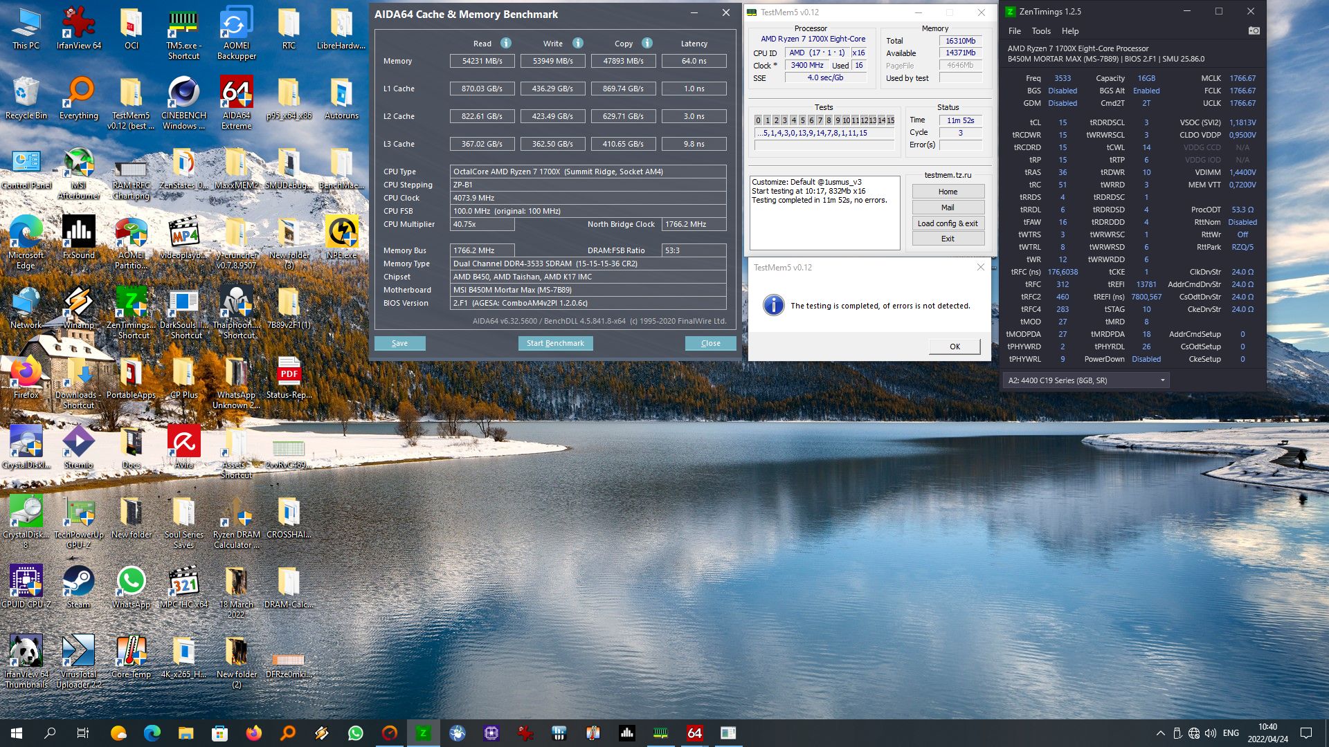Click Exit button in TestMem5
This screenshot has width=1329, height=747.
pyautogui.click(x=948, y=239)
